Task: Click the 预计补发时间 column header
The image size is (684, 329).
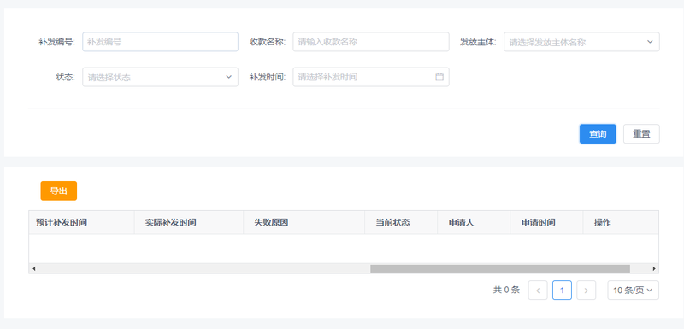Action: pyautogui.click(x=81, y=223)
